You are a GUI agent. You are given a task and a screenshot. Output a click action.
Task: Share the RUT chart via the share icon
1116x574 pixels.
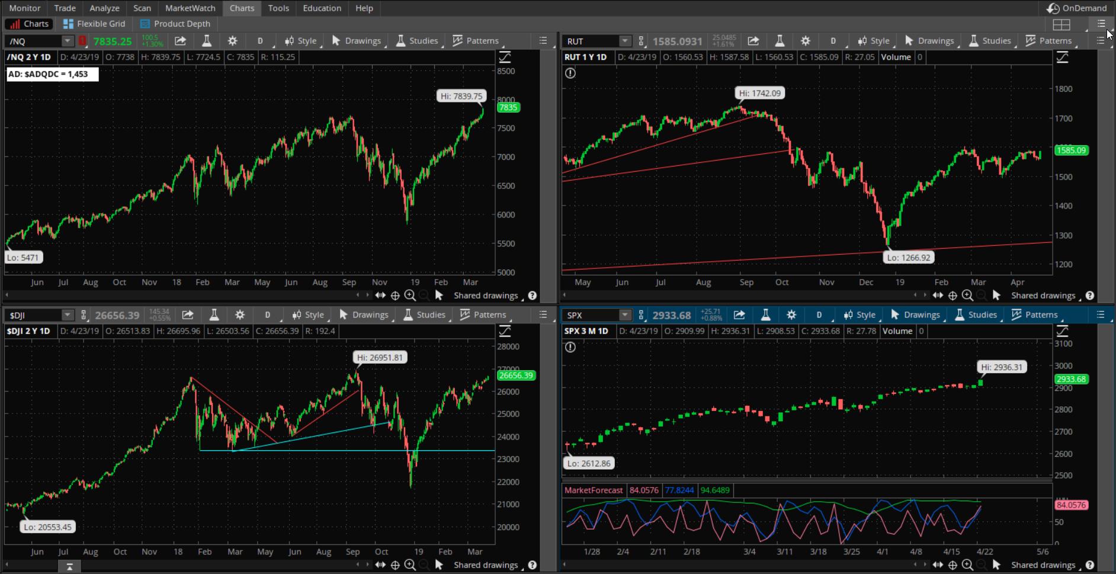[753, 41]
